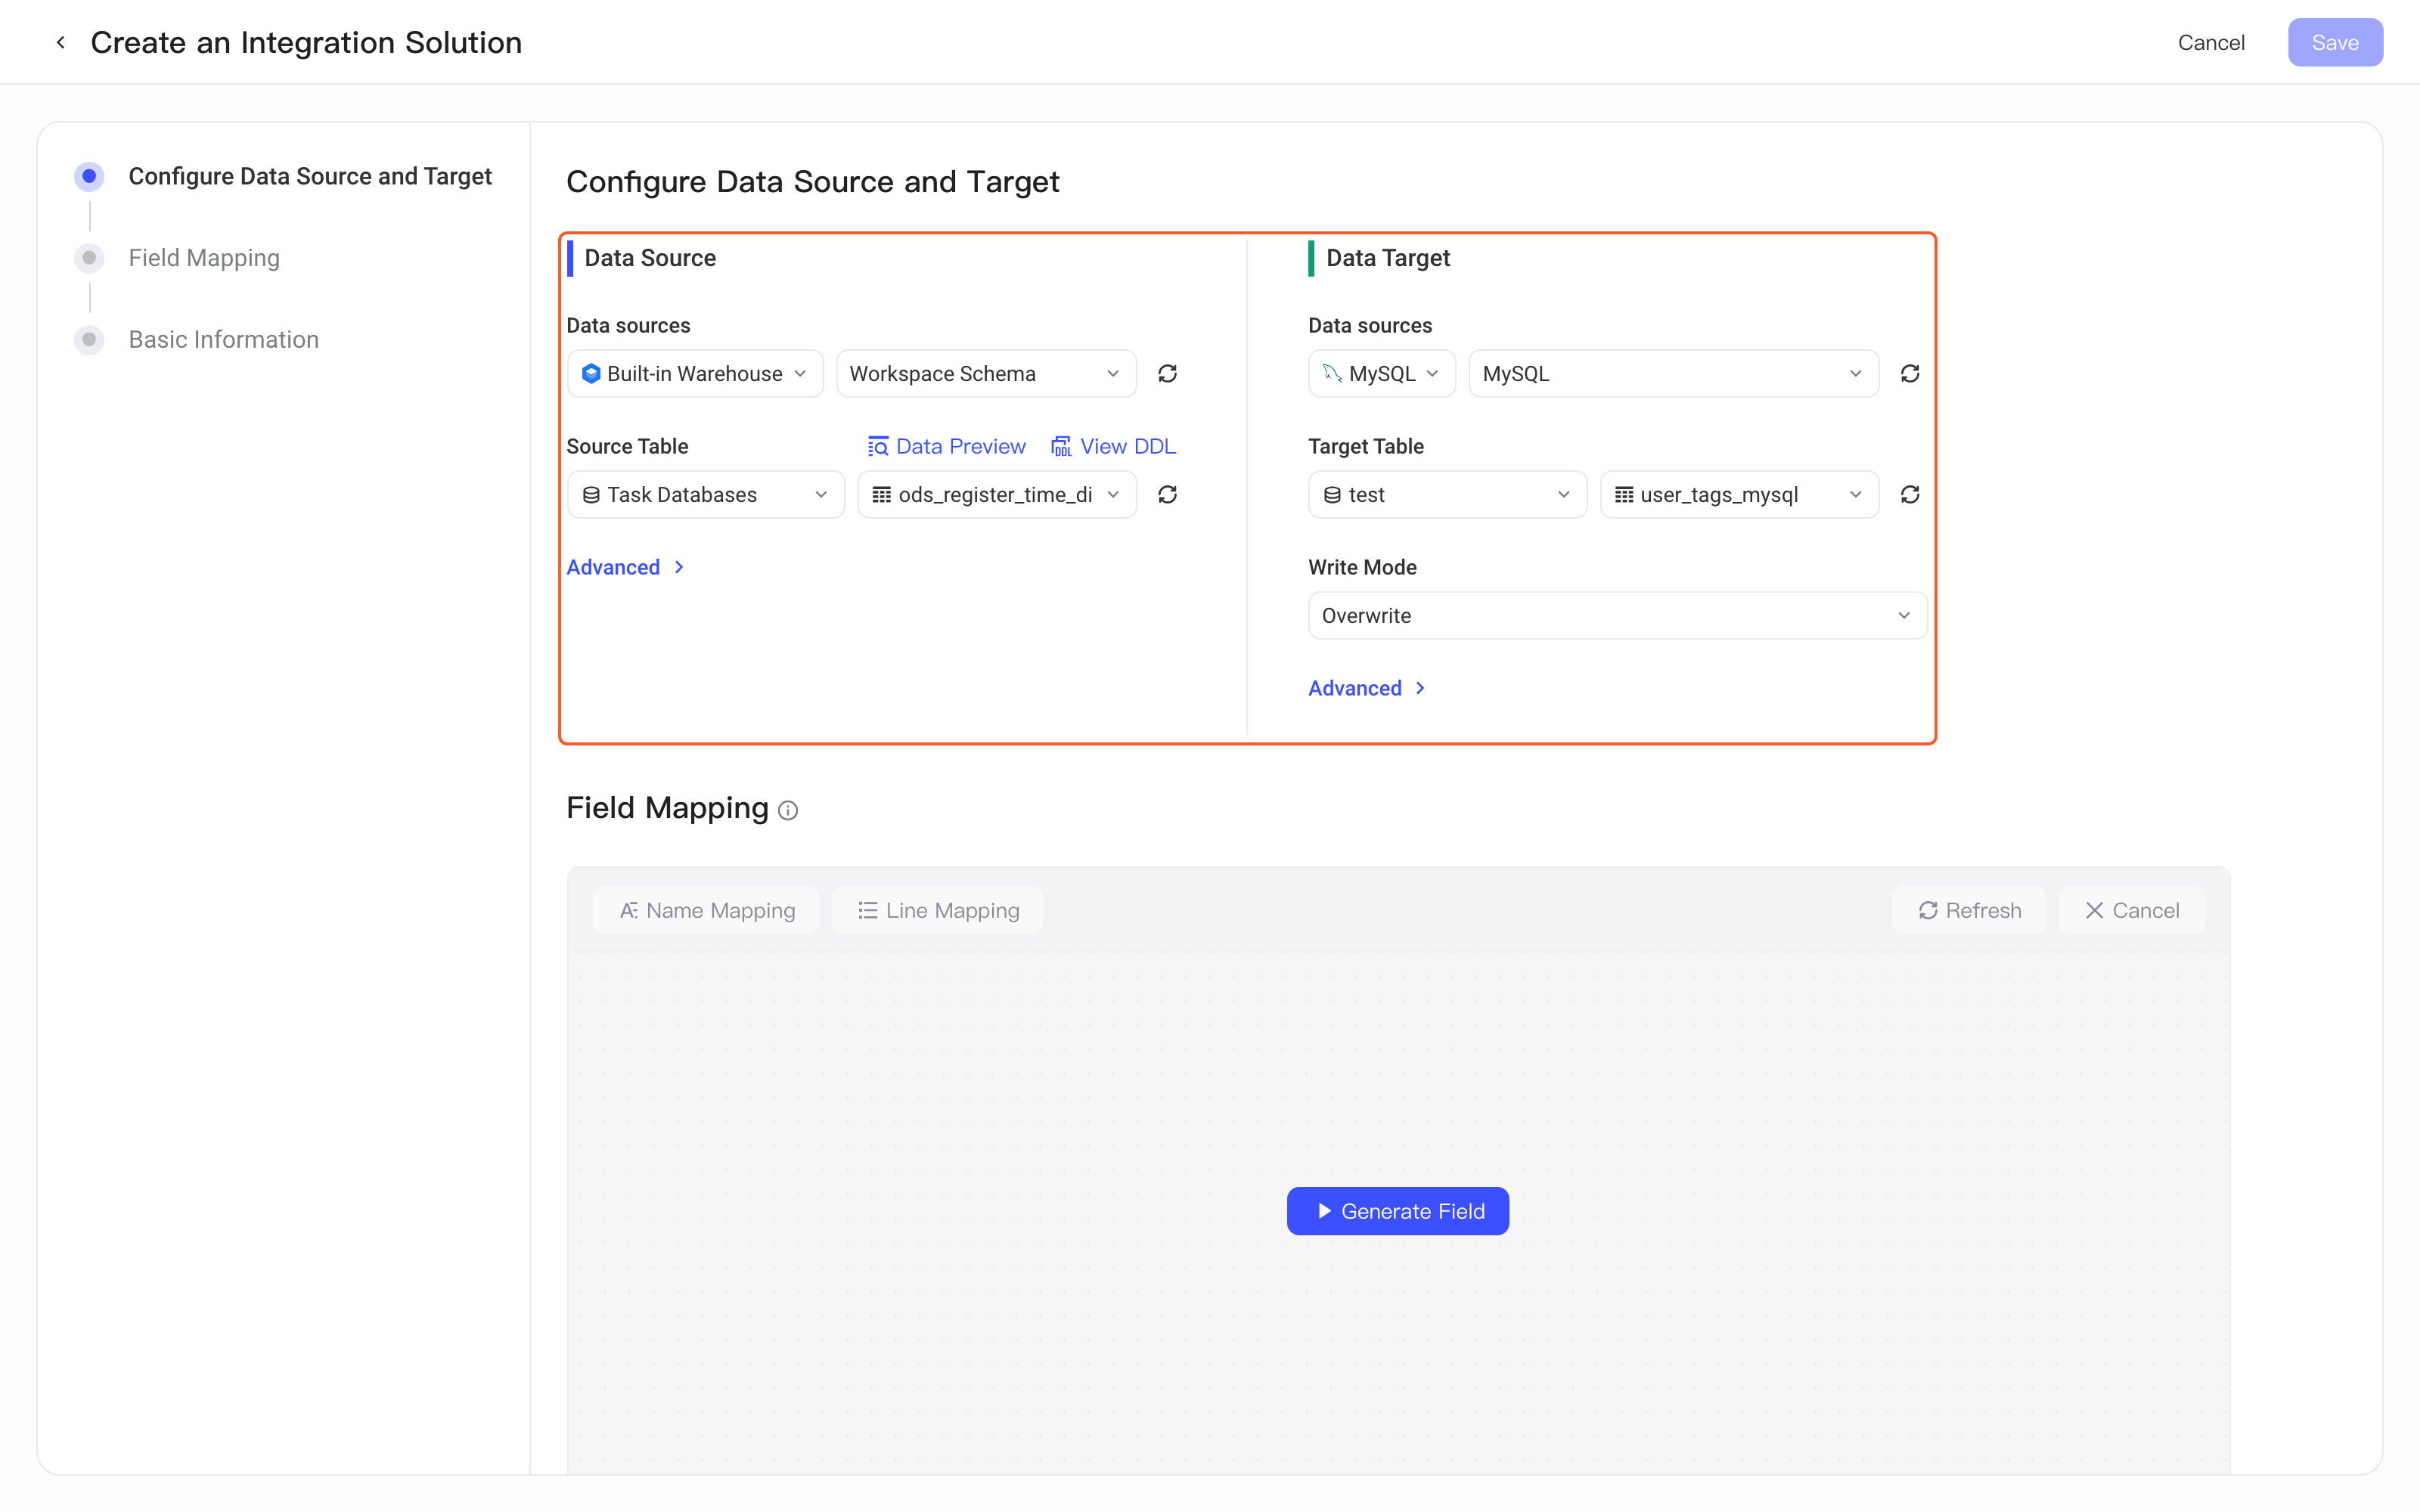Expand Advanced under Data Source
The height and width of the screenshot is (1512, 2420).
[x=625, y=567]
